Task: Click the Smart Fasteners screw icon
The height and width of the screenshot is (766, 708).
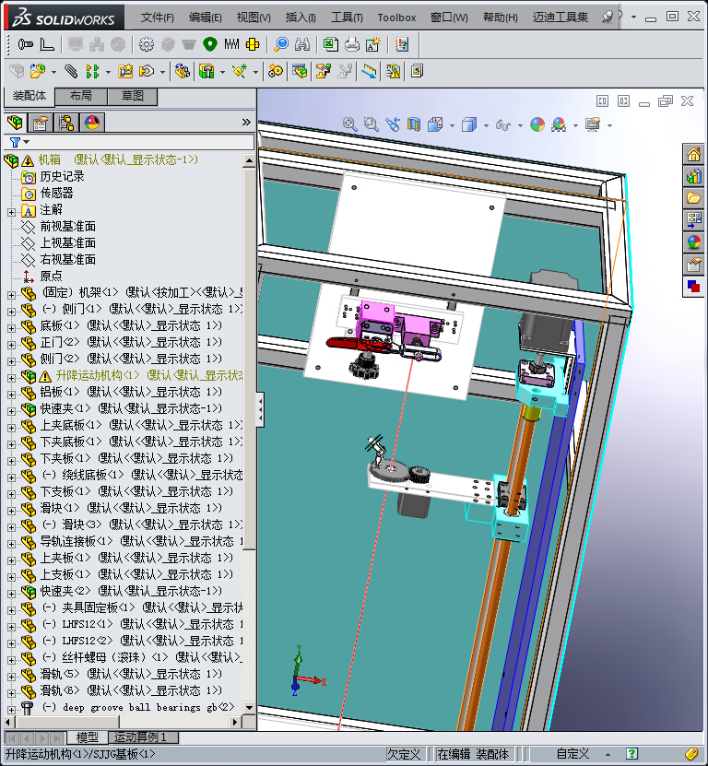Action: click(x=25, y=44)
